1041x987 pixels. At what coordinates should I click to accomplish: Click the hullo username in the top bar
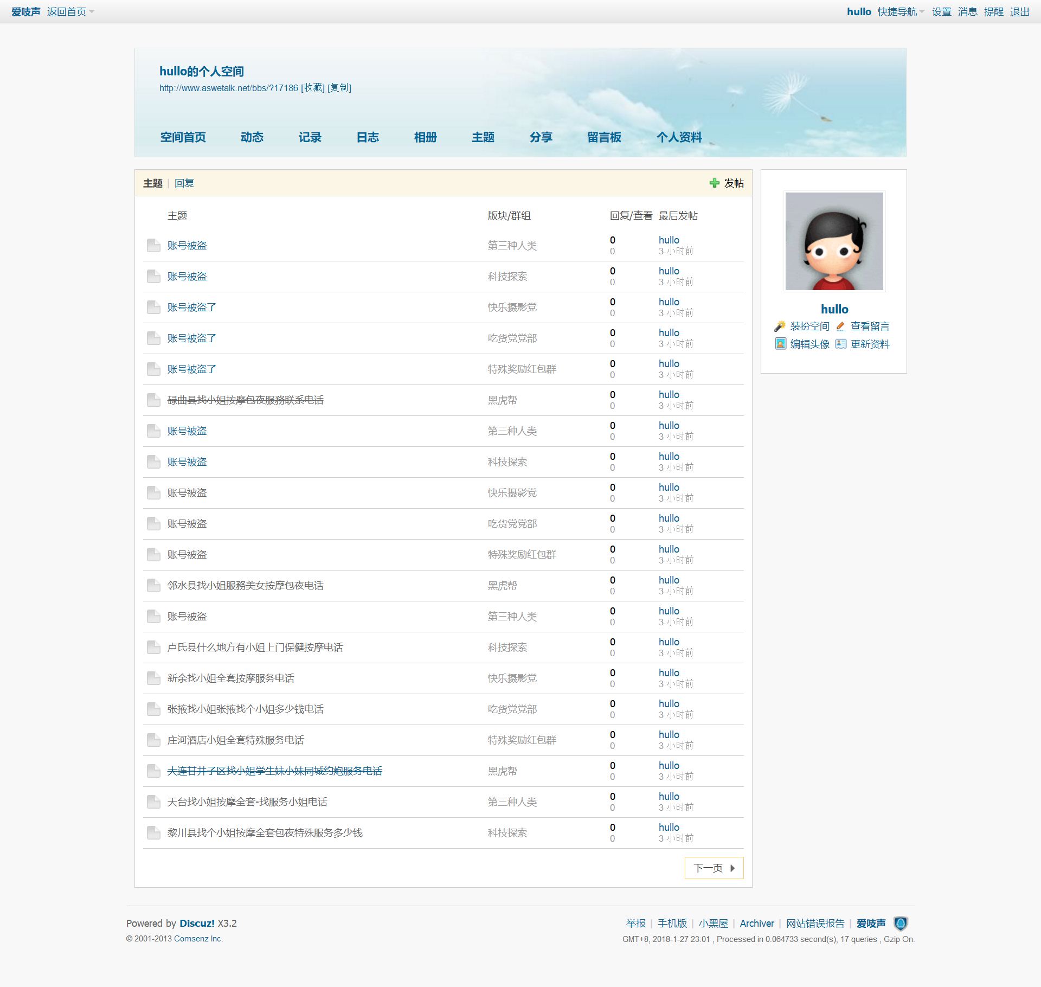pos(859,12)
